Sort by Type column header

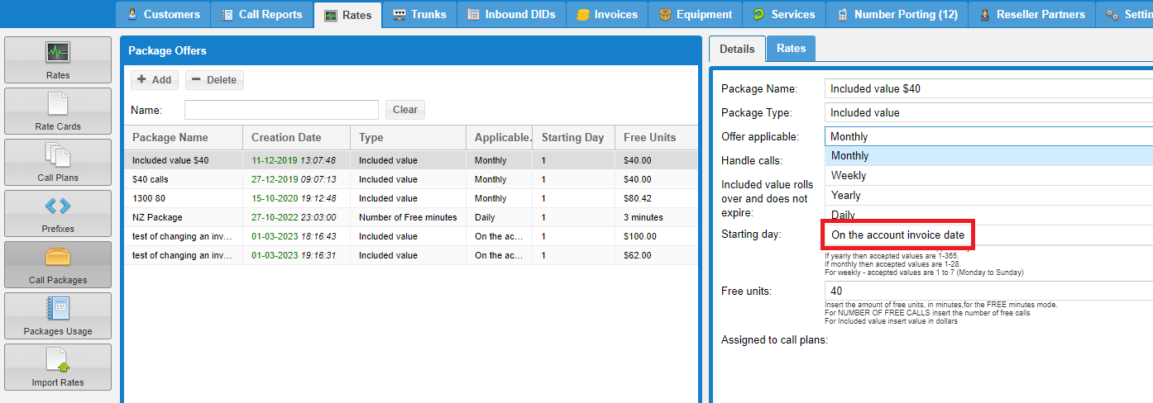(408, 138)
